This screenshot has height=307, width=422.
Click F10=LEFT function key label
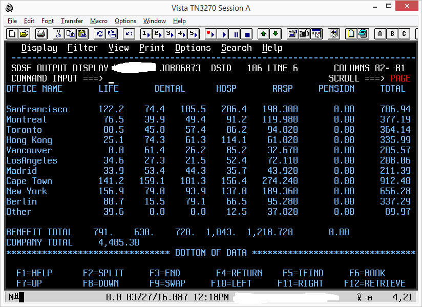[231, 283]
